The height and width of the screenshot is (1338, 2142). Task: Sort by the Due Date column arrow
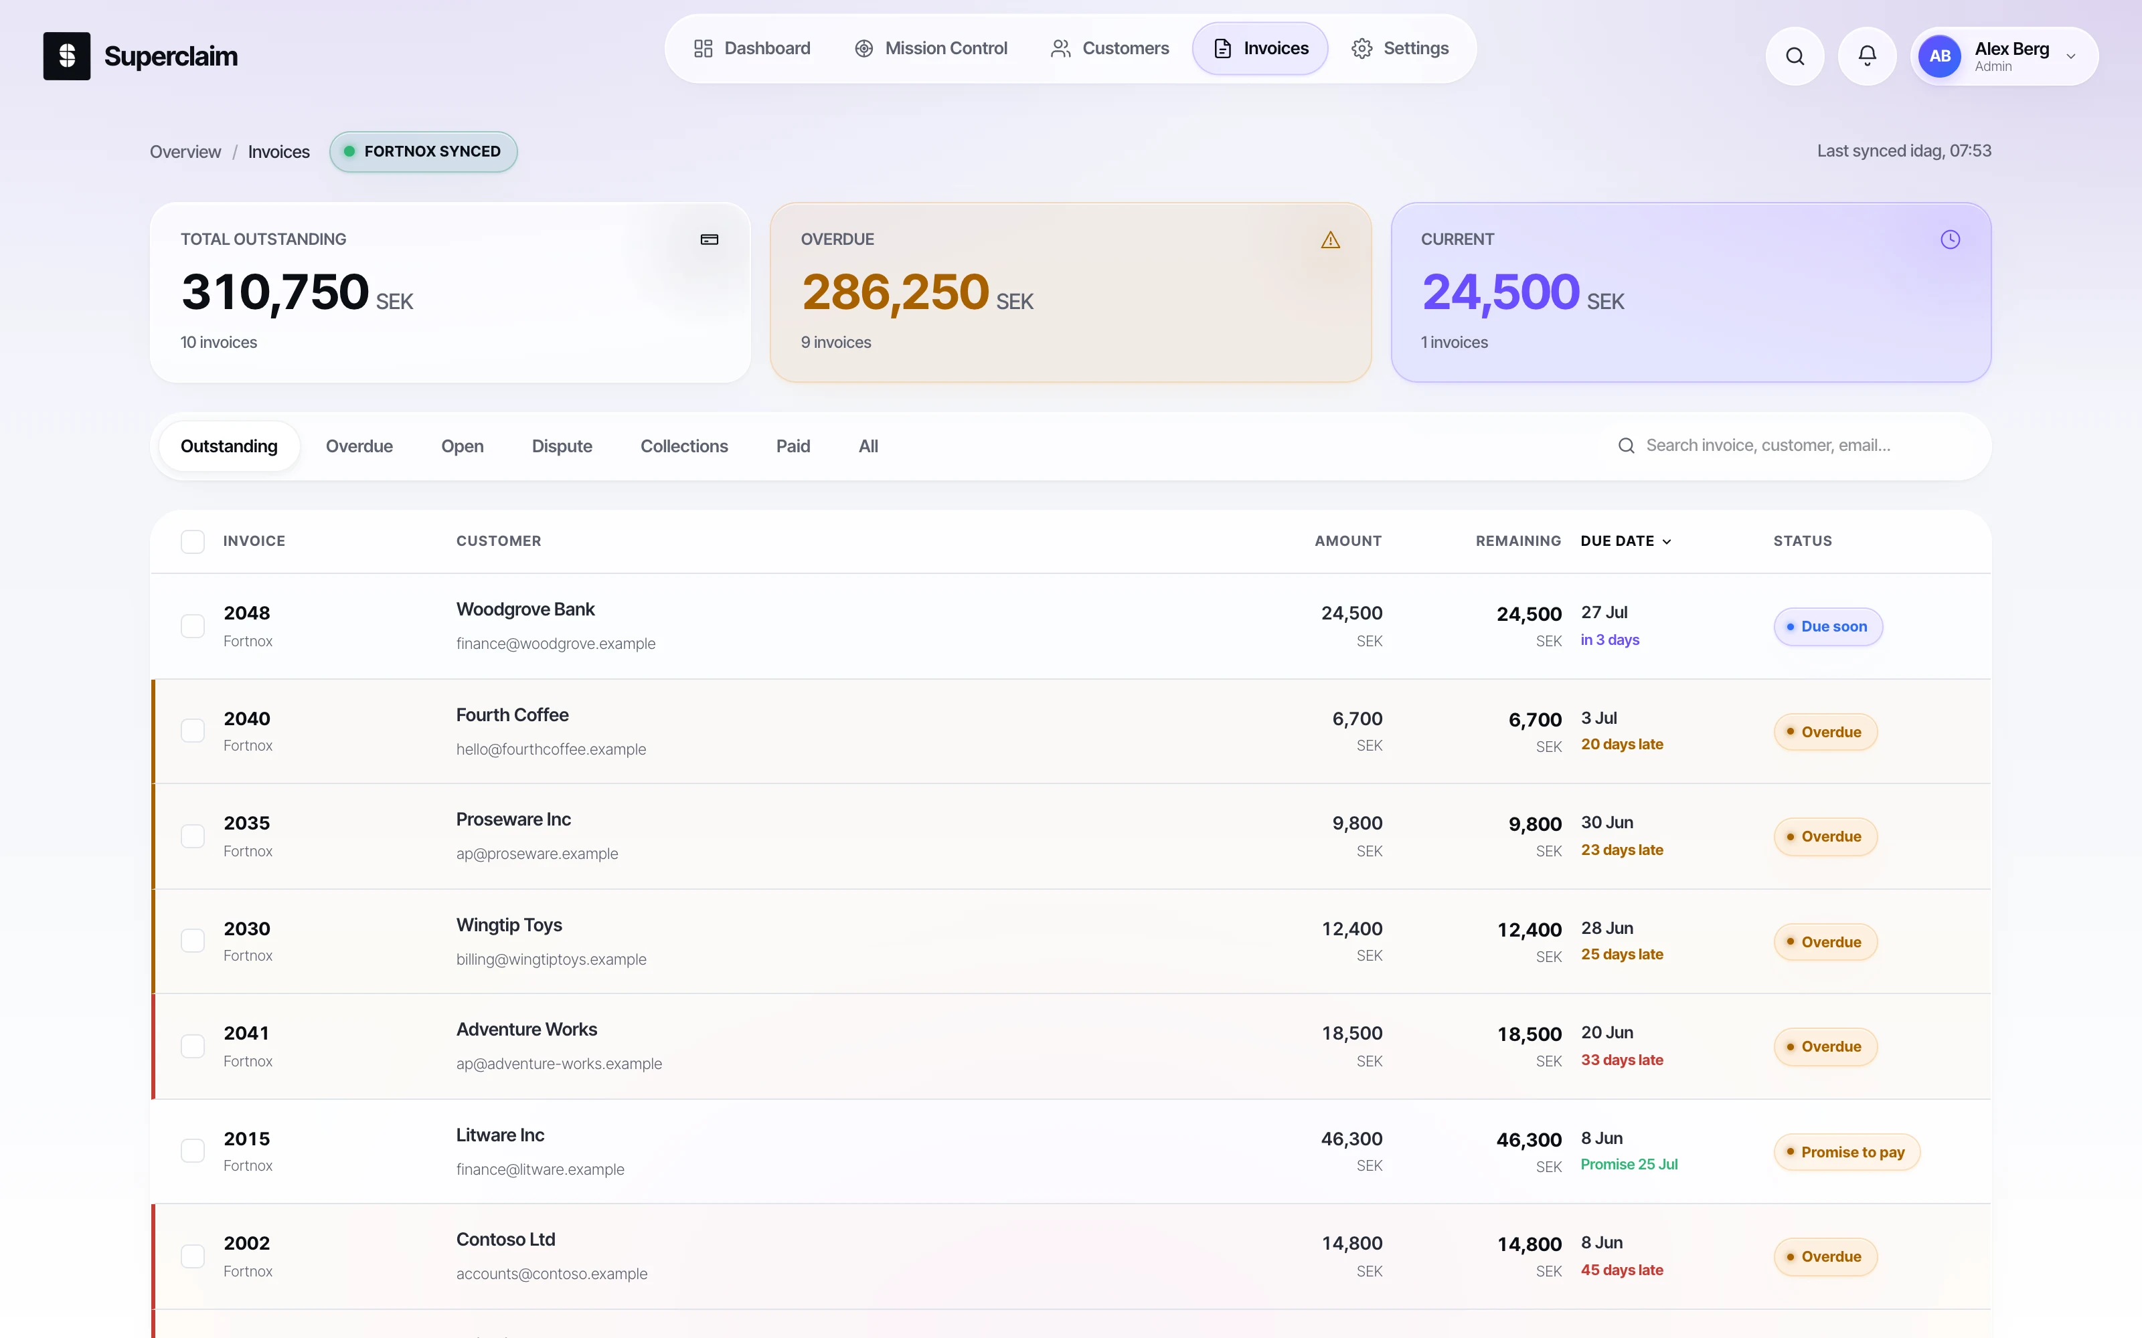[1667, 541]
